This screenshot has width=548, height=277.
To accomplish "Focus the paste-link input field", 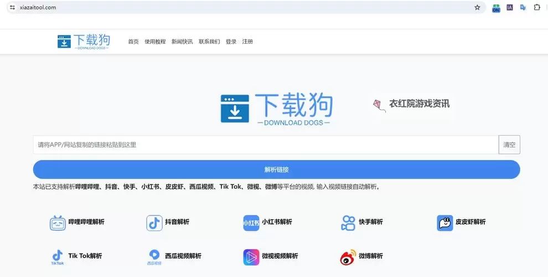I will point(266,145).
